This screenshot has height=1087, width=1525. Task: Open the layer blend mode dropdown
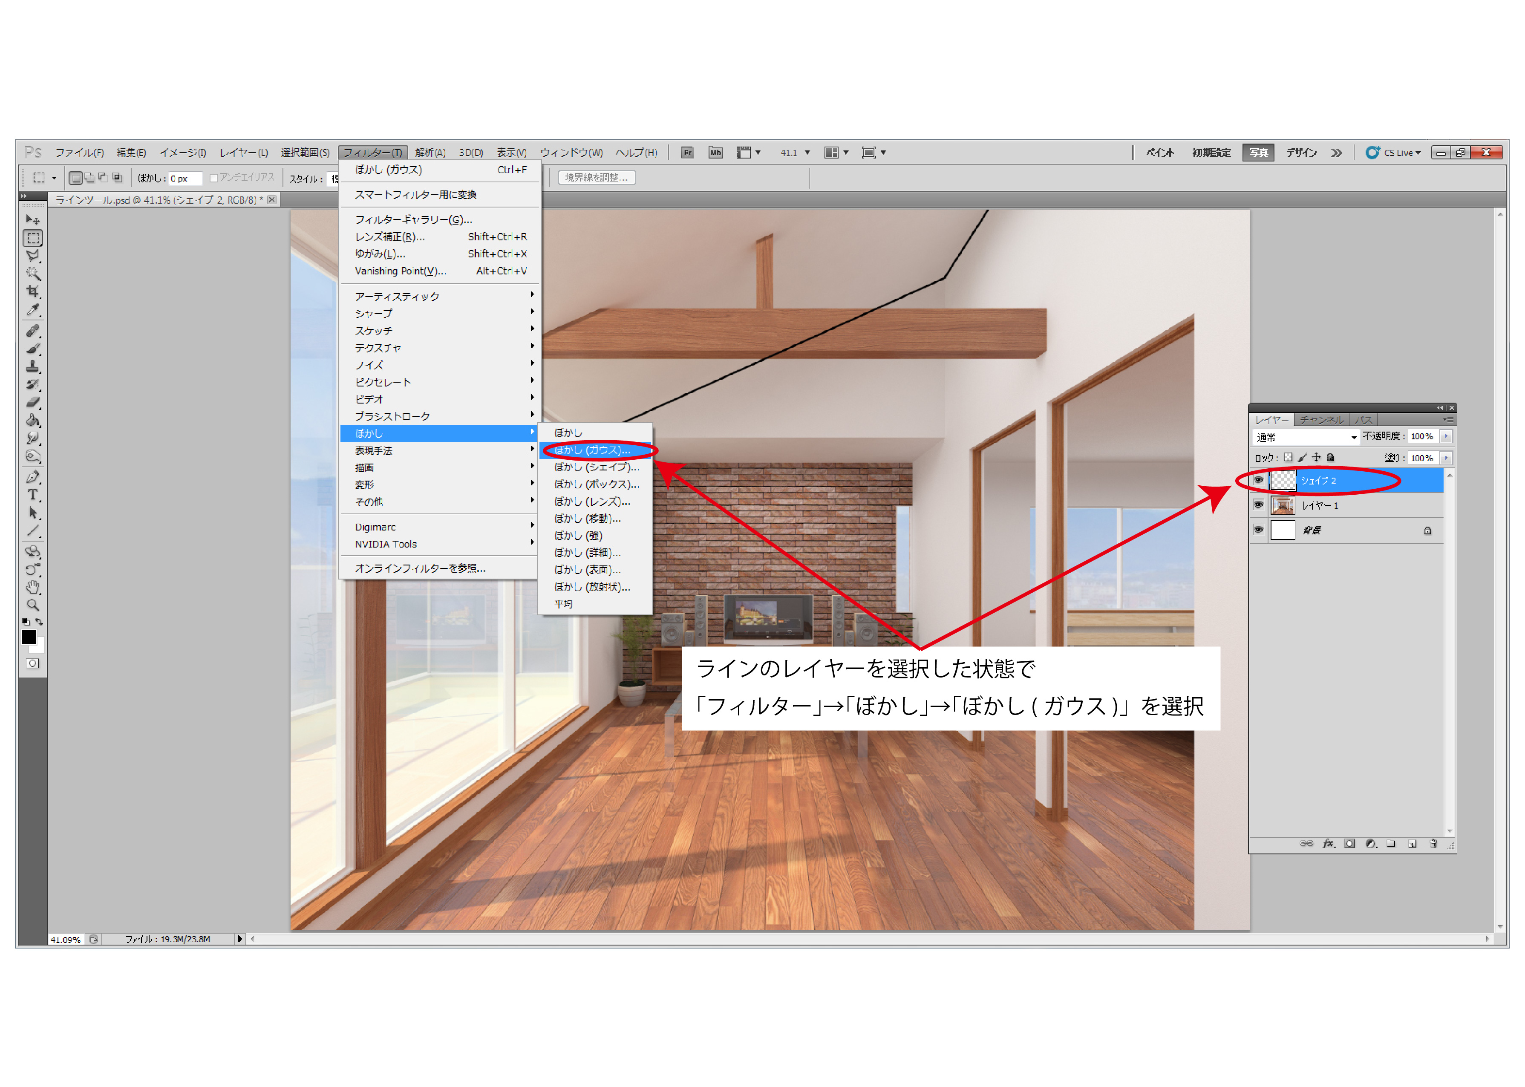(1306, 437)
